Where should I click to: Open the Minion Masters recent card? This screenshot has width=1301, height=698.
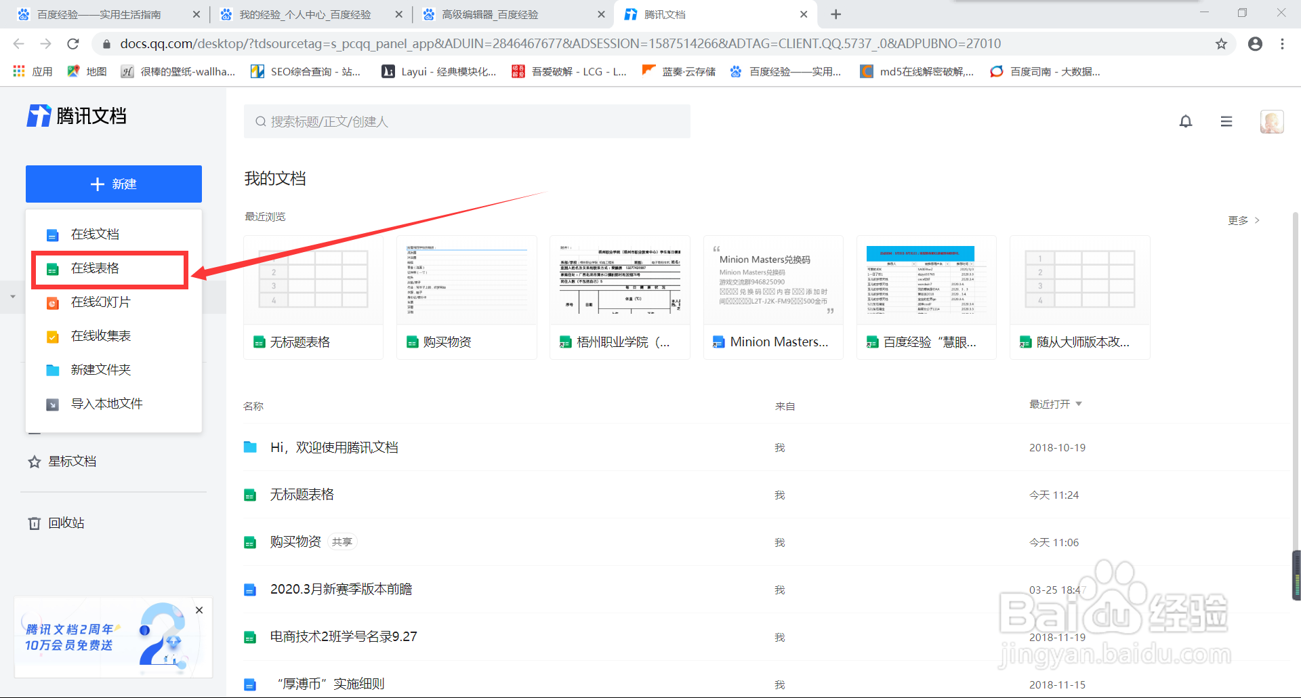pyautogui.click(x=773, y=297)
